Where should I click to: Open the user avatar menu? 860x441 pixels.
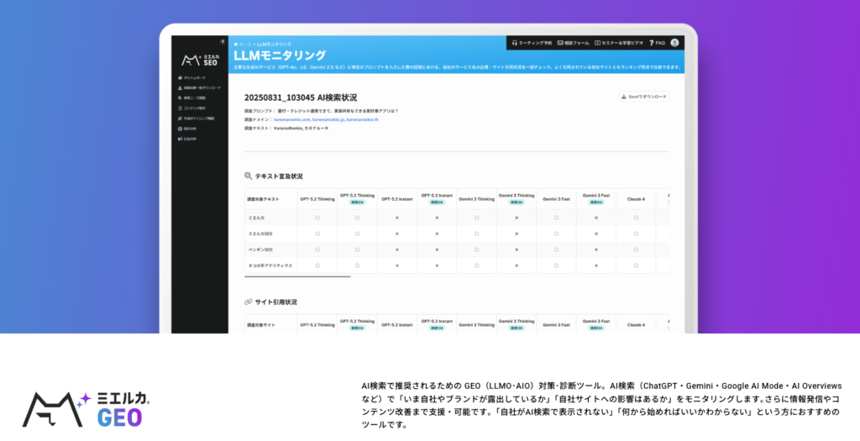pyautogui.click(x=674, y=43)
